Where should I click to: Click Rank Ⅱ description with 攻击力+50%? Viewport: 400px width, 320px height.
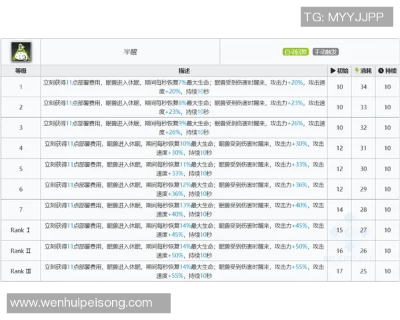pos(184,251)
